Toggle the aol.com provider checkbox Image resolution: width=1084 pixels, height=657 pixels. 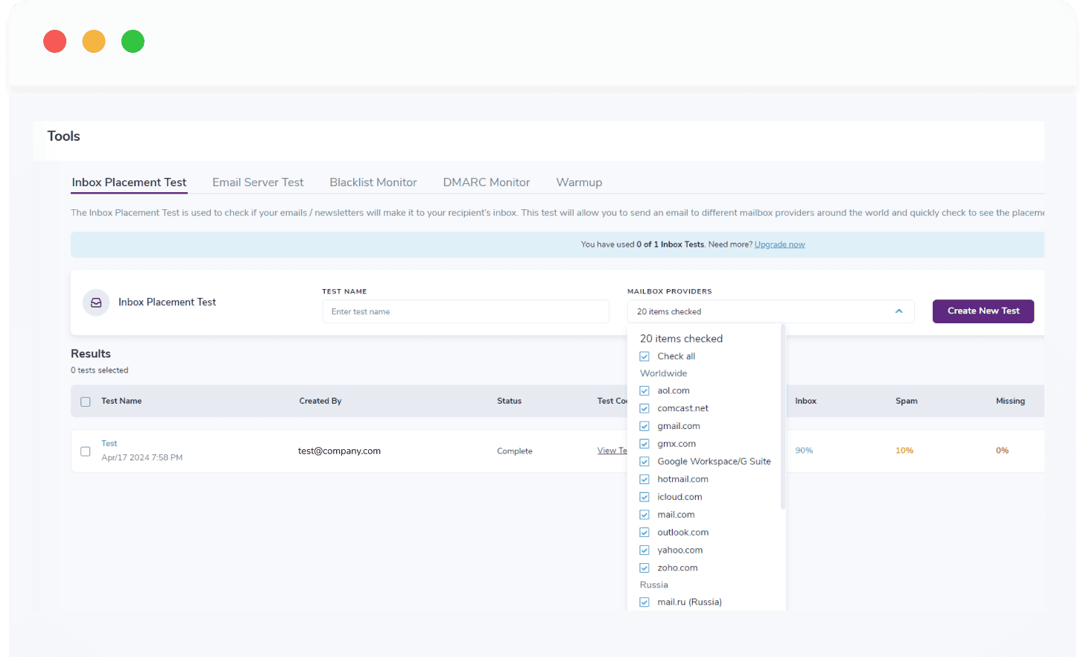(644, 390)
